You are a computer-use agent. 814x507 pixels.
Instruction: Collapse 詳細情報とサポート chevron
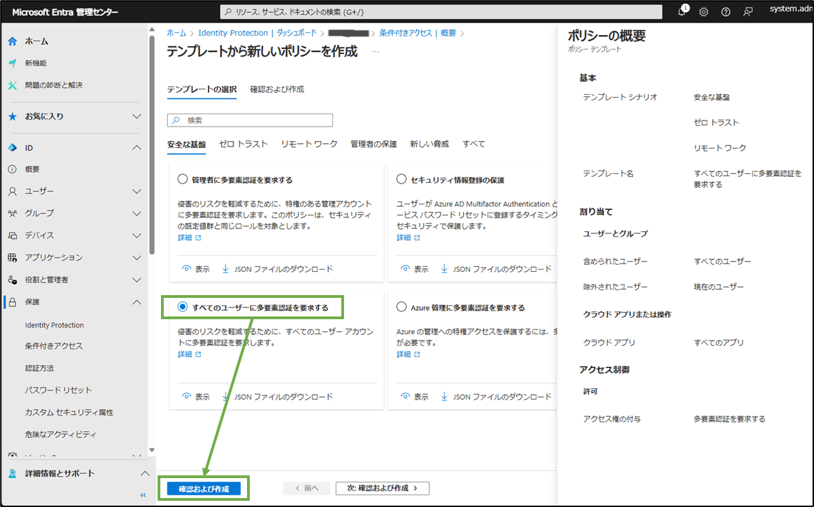tap(144, 473)
